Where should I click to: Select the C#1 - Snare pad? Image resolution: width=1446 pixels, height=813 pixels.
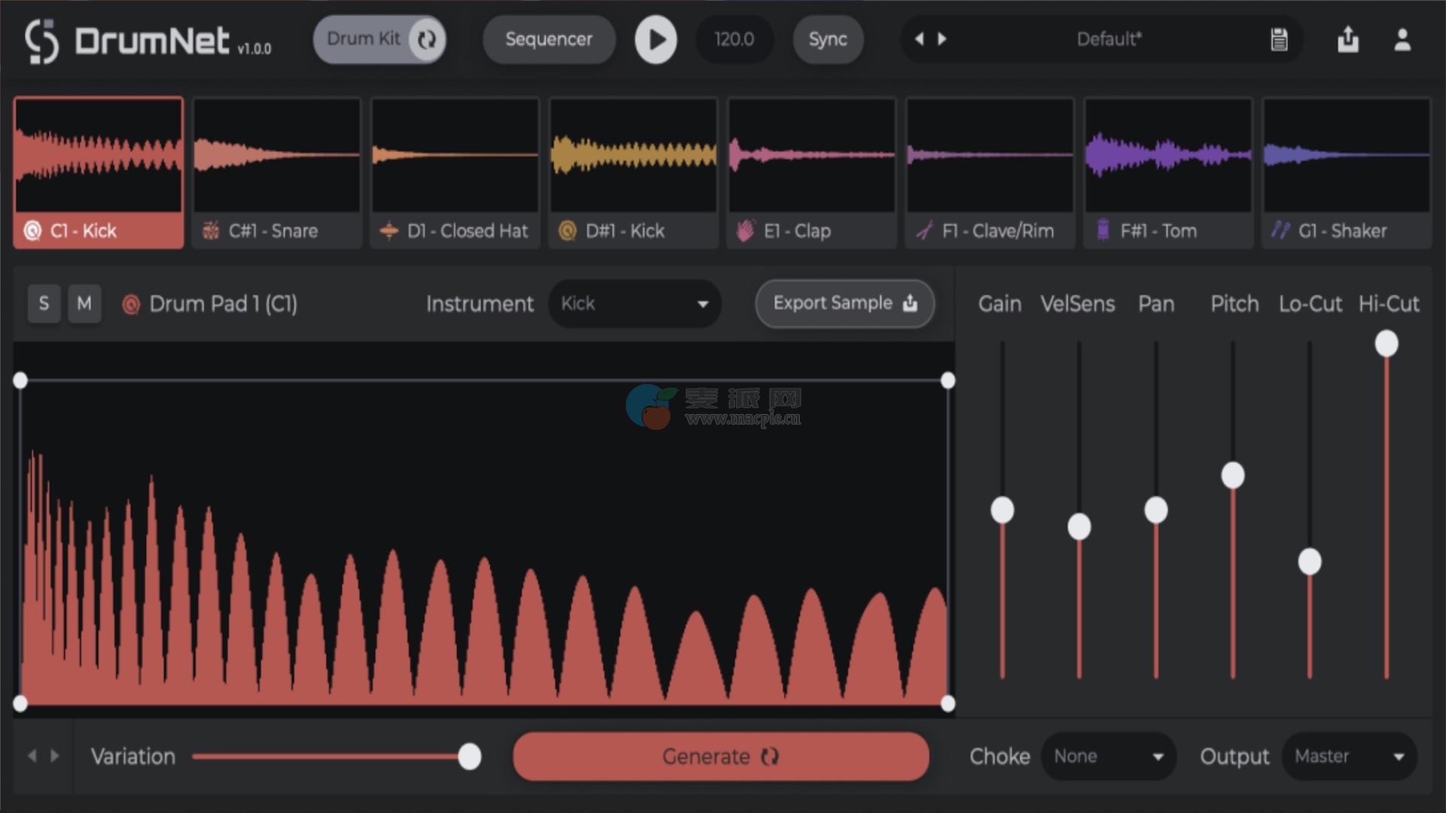coord(276,173)
